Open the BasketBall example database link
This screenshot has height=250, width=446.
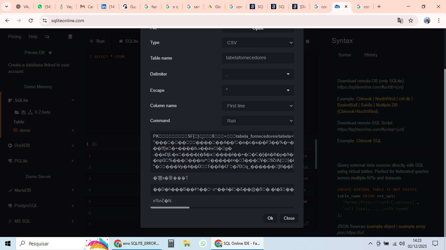347,105
